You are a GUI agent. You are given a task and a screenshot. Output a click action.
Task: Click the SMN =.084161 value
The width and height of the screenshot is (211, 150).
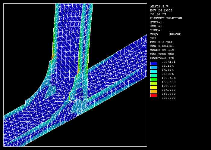pyautogui.click(x=162, y=46)
